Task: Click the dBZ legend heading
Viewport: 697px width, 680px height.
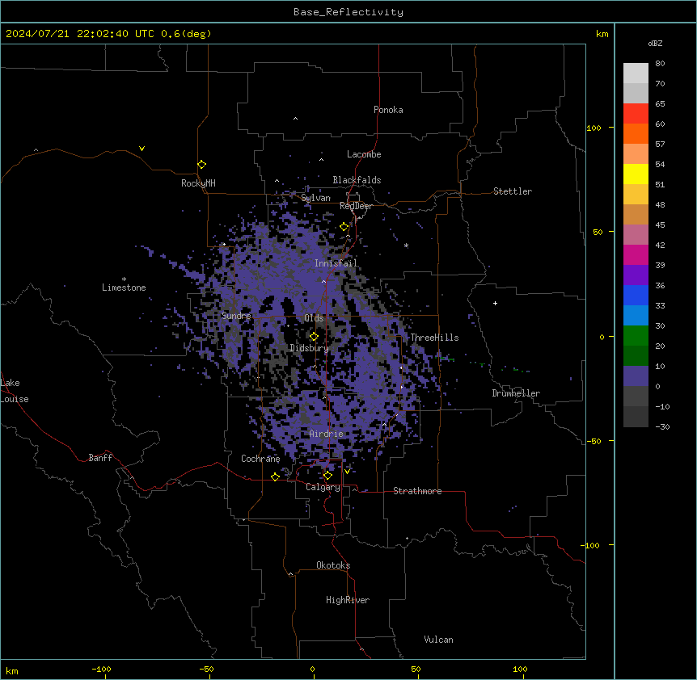Action: click(655, 43)
